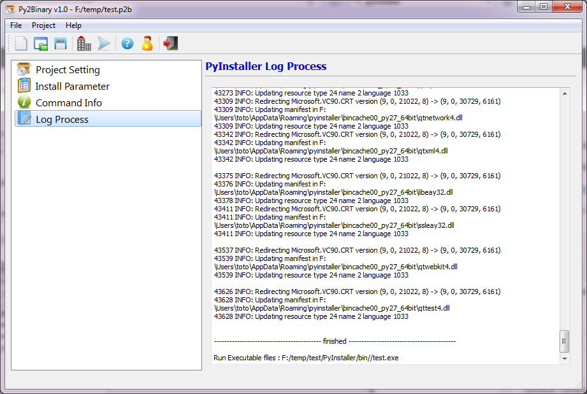The width and height of the screenshot is (587, 394).
Task: Select Command Info in the sidebar
Action: tap(108, 102)
